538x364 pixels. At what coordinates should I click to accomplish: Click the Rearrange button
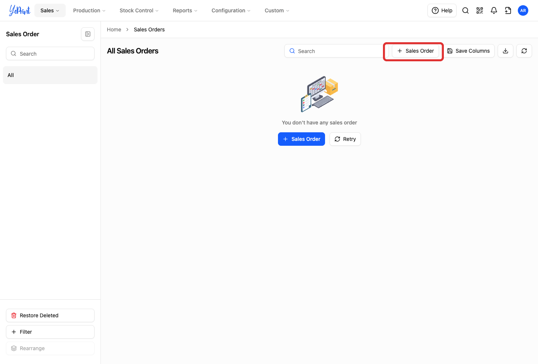pos(50,348)
